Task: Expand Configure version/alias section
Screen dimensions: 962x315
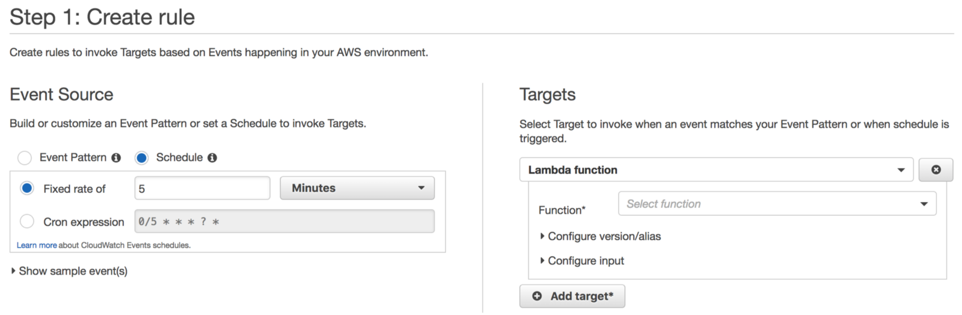Action: [604, 236]
